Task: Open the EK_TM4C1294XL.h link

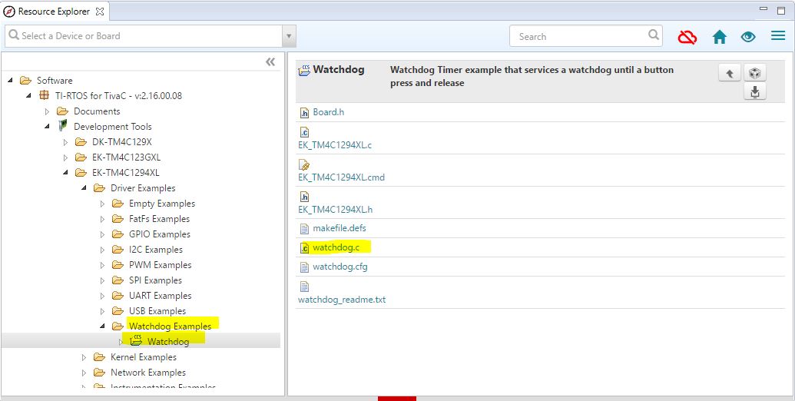Action: 336,210
